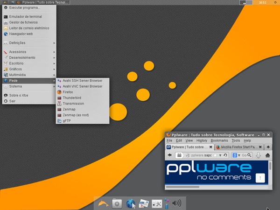The width and height of the screenshot is (280, 210).
Task: Open the History menu in Firefox
Action: point(202,140)
